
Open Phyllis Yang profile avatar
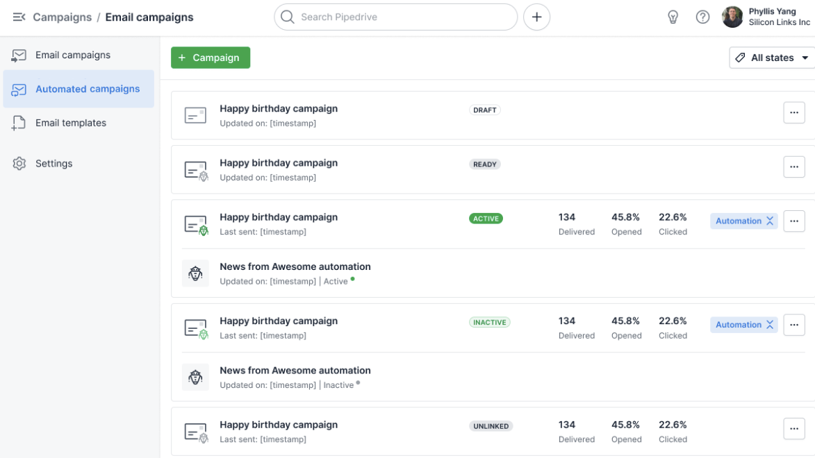click(732, 17)
